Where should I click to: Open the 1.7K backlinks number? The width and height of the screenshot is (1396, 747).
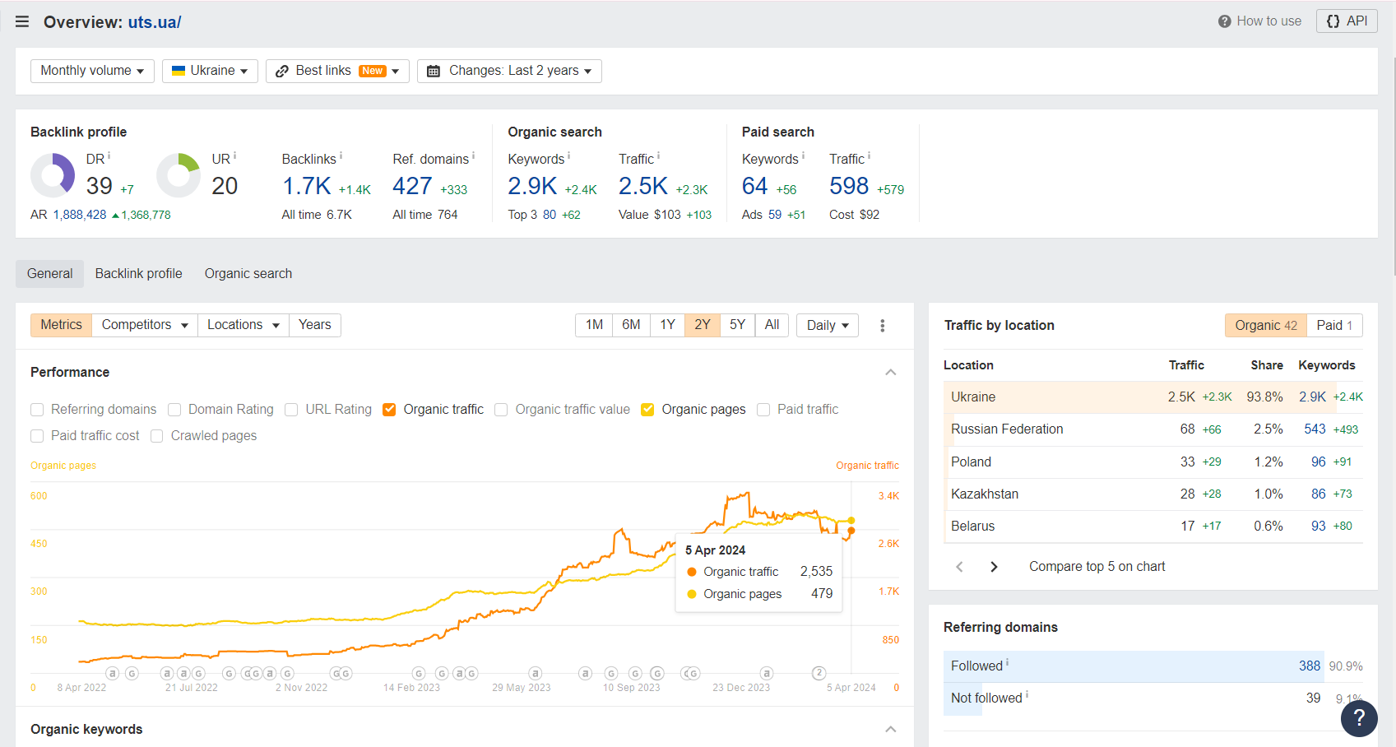point(307,187)
